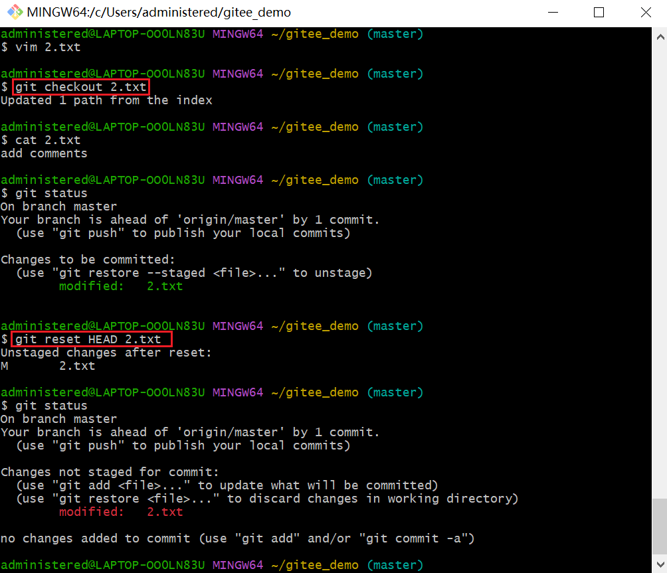
Task: Click the 'git checkout 2.txt' command
Action: pos(80,87)
